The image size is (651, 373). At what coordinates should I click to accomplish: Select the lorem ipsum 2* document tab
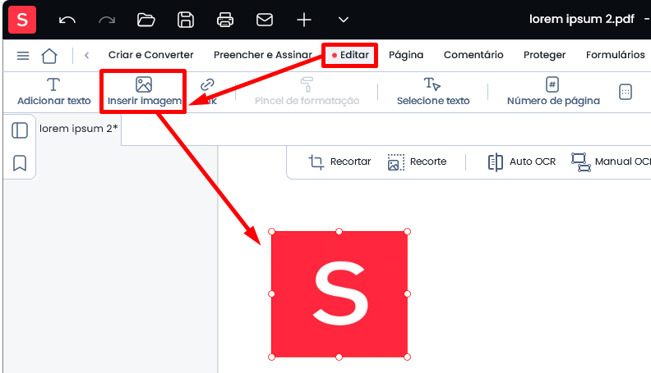[x=78, y=129]
